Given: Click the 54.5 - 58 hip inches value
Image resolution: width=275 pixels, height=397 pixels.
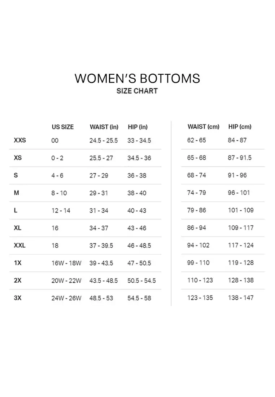Looking at the screenshot, I should [x=139, y=298].
